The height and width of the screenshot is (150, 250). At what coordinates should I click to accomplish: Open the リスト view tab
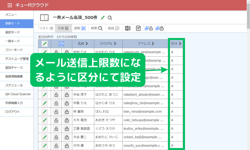pyautogui.click(x=46, y=28)
